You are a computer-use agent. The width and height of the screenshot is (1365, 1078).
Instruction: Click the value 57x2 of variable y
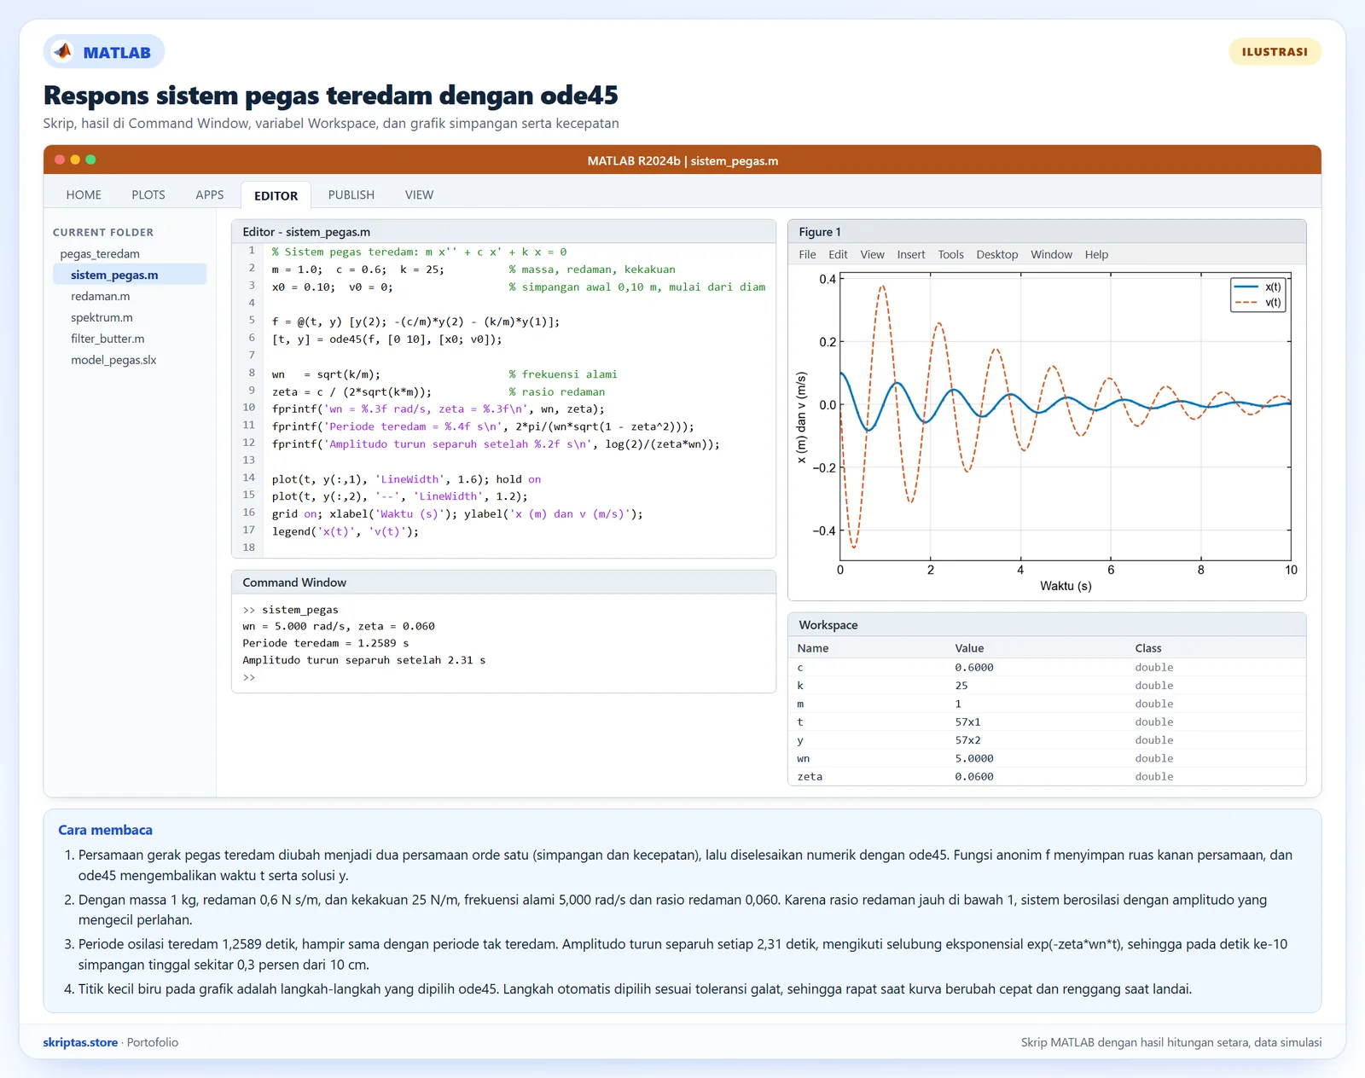(967, 740)
